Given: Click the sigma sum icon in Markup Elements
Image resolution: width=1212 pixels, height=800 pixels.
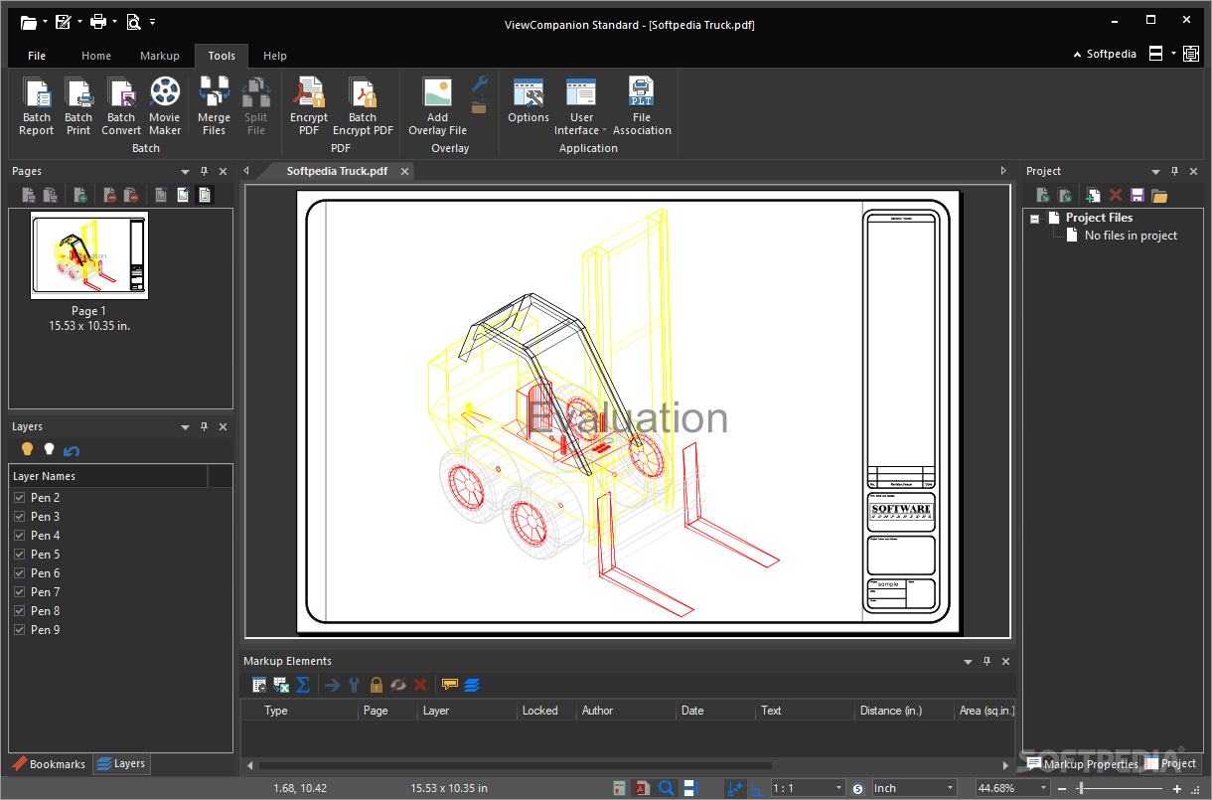Looking at the screenshot, I should point(303,685).
